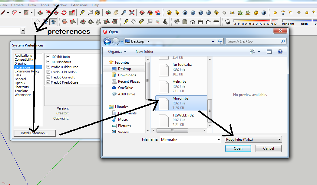Switch to Front view house icon
The width and height of the screenshot is (317, 185).
click(193, 22)
